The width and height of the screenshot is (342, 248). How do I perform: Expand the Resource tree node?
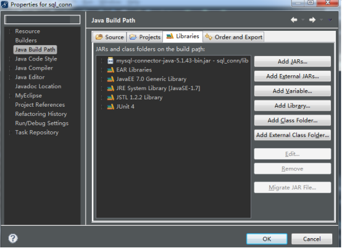(x=10, y=31)
